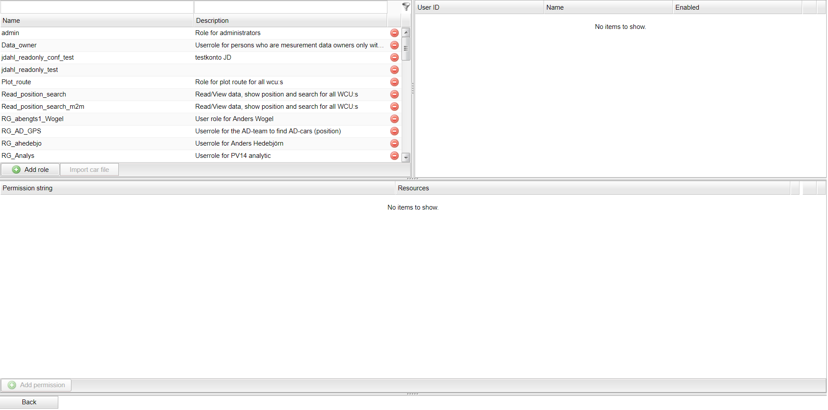Remove Read_position_search_m2m role using red icon
This screenshot has height=410, width=828.
click(394, 107)
